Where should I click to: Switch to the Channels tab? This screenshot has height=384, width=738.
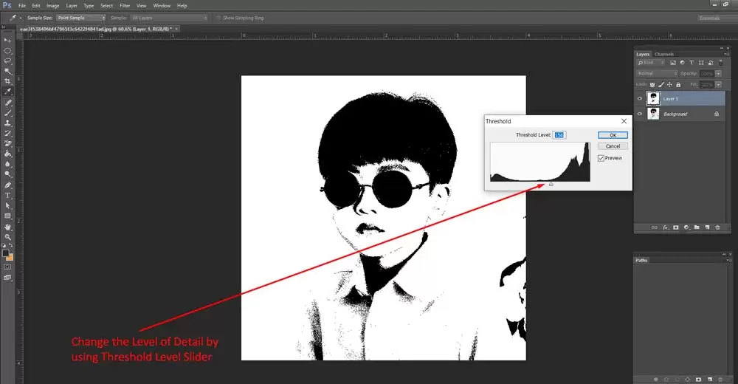point(664,54)
